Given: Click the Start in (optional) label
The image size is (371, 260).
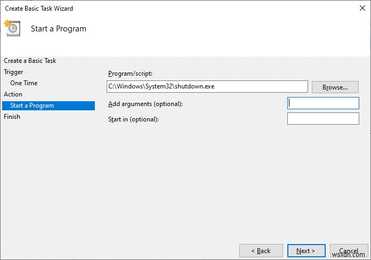Looking at the screenshot, I should (x=133, y=119).
